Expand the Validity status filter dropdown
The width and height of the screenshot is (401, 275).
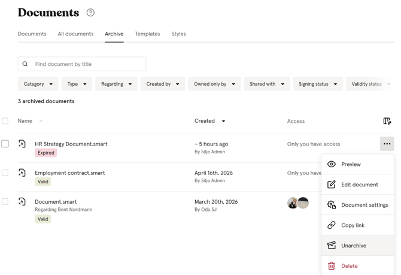370,84
